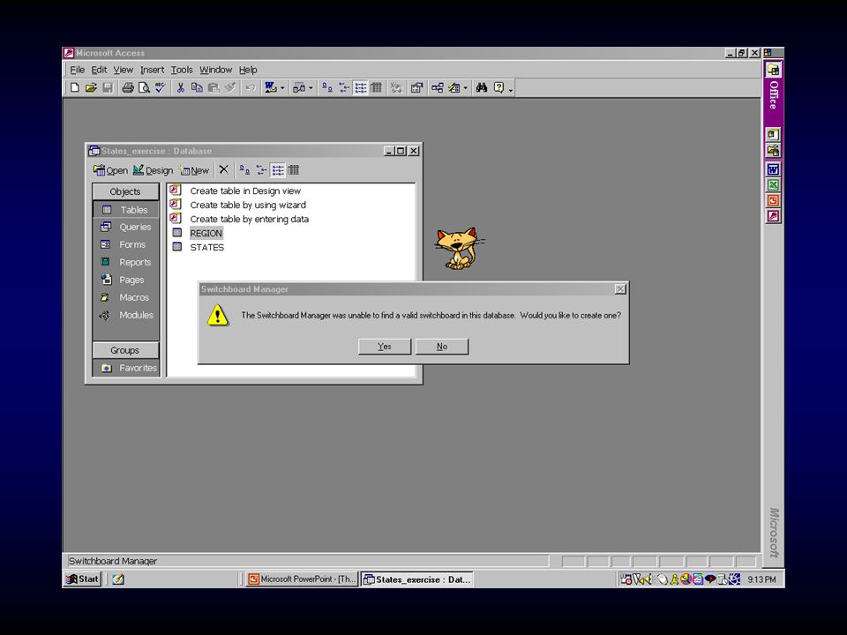Screen dimensions: 847x635
Task: Click the New Object icon in main toolbar
Action: [453, 87]
